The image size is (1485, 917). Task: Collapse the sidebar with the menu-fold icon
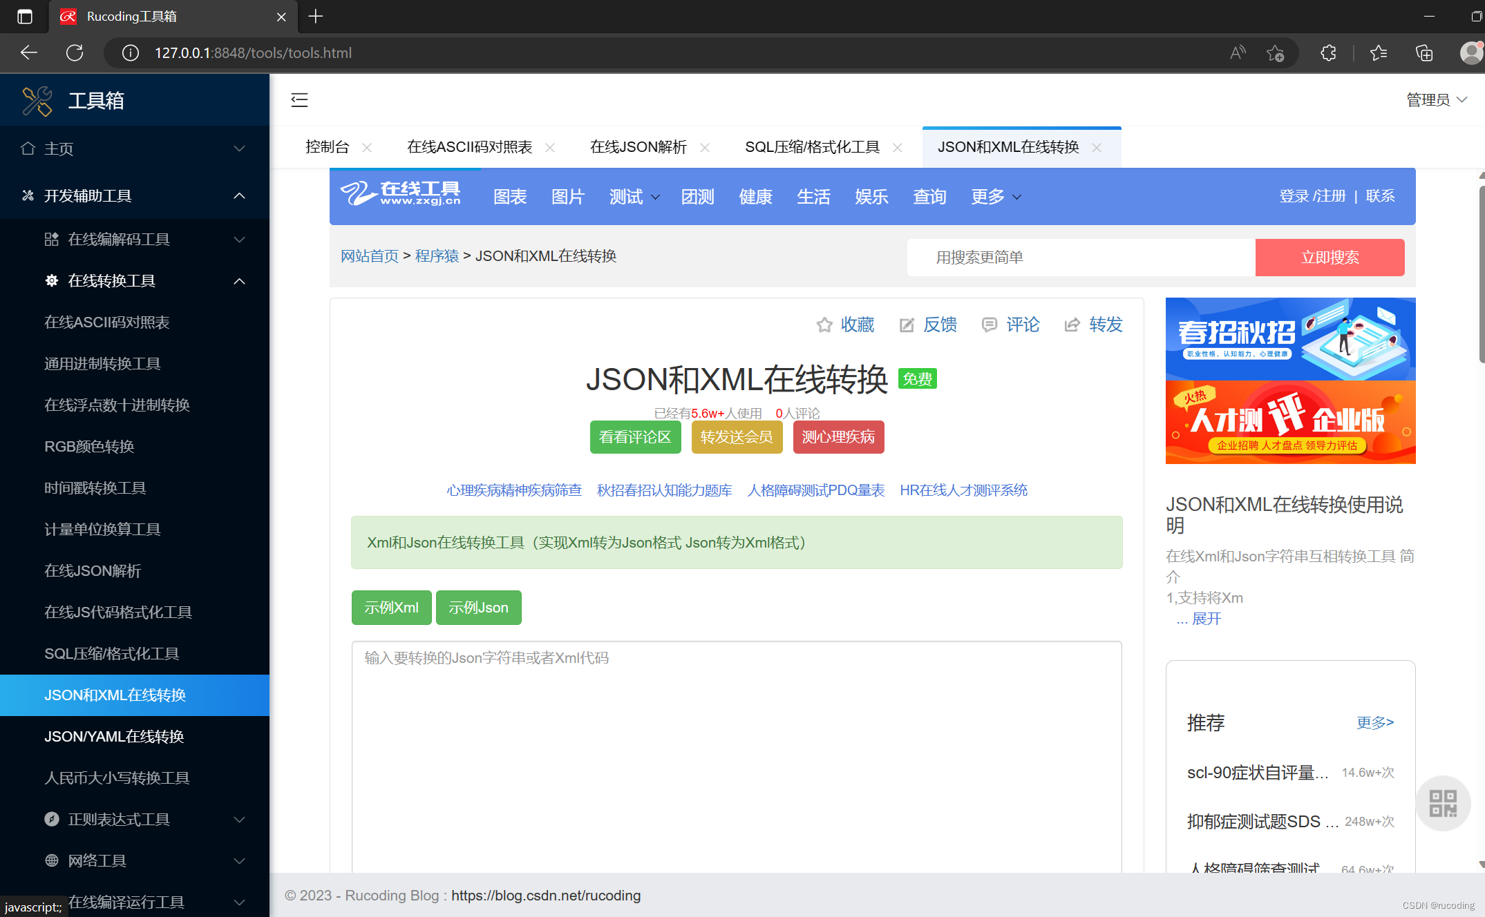(299, 100)
